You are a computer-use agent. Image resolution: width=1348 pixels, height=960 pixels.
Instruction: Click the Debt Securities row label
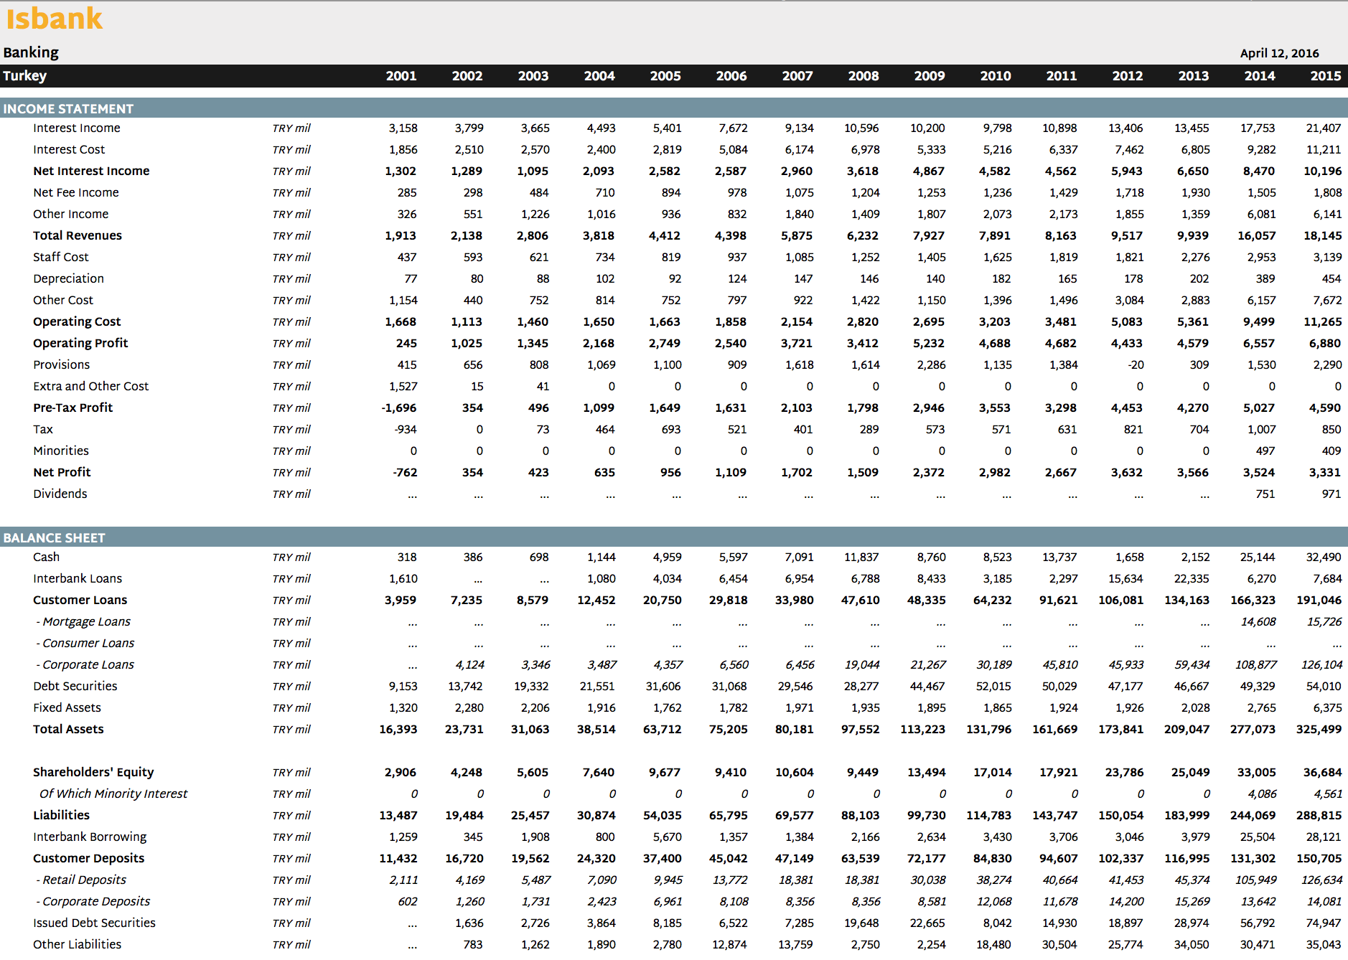pos(75,686)
